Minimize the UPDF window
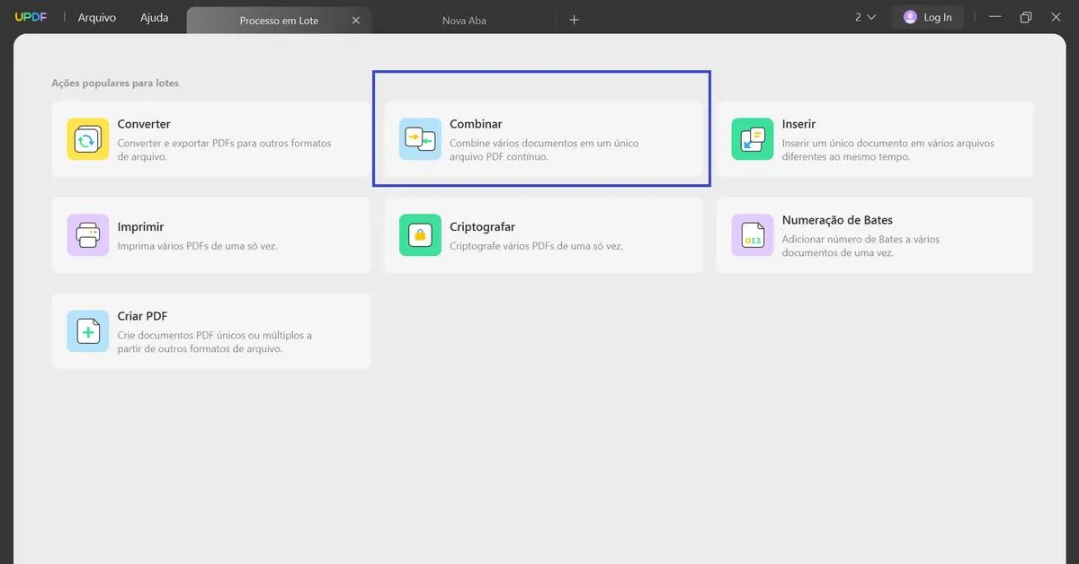The height and width of the screenshot is (564, 1079). point(994,17)
